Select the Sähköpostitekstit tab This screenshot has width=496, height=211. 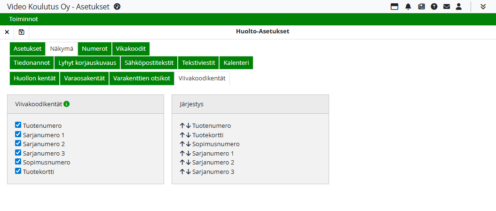pos(149,63)
